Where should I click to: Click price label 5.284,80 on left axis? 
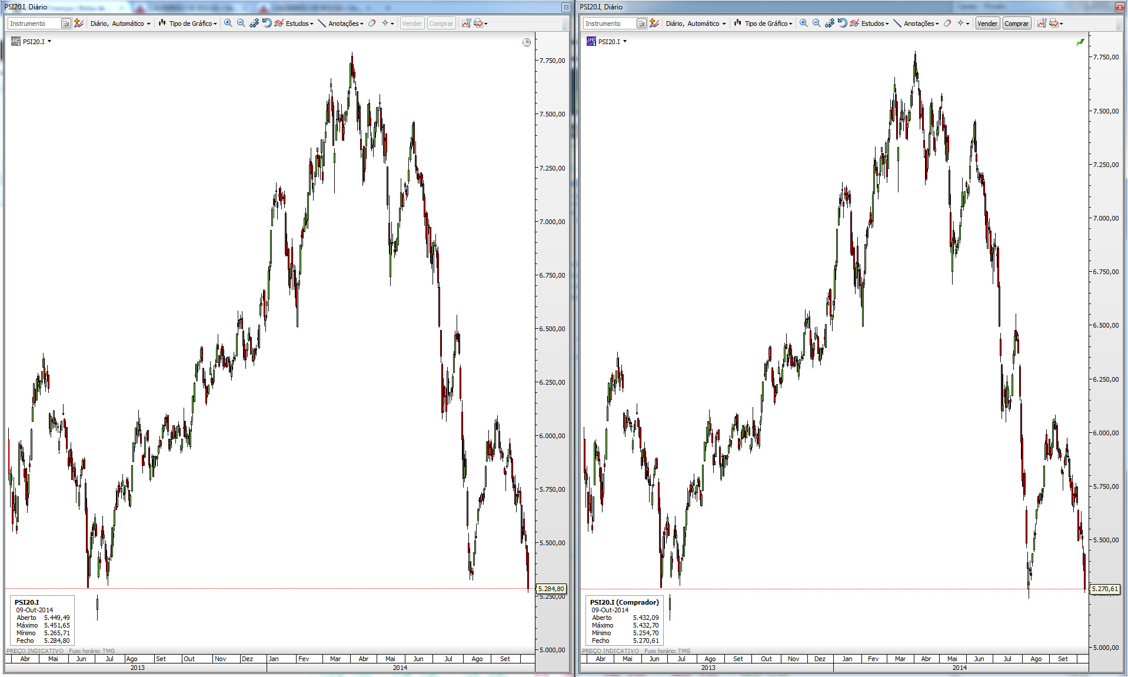point(551,589)
